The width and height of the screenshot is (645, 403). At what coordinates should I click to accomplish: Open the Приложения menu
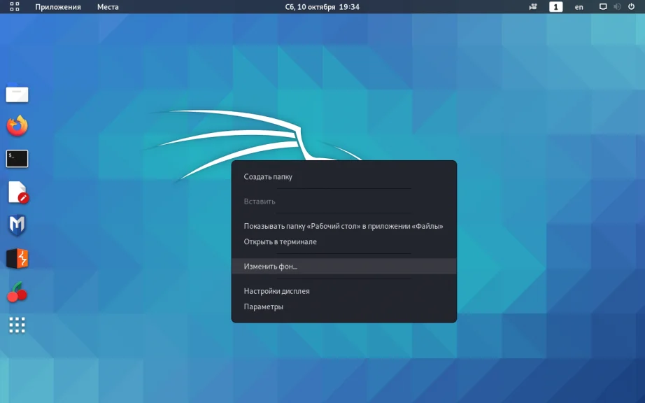point(58,7)
